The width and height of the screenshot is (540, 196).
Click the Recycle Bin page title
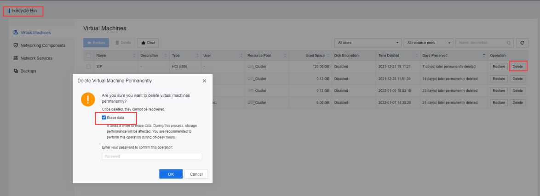(24, 11)
